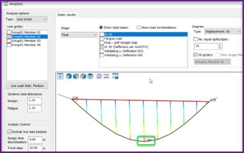Click the zoom extents (fit view) icon
This screenshot has height=153, width=244.
coord(60,76)
